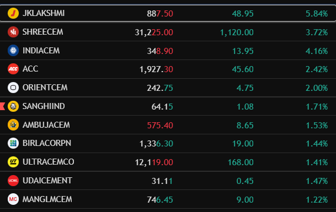The image size is (336, 212).
Task: Click the last price 31,225.00
Action: (x=154, y=32)
